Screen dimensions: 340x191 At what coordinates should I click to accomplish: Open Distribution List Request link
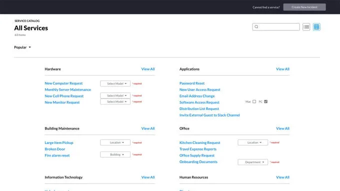[199, 108]
